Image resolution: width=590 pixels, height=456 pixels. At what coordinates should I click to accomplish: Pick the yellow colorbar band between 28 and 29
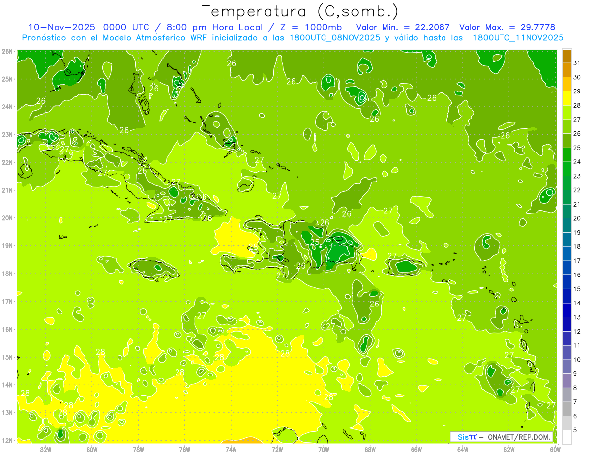point(567,98)
